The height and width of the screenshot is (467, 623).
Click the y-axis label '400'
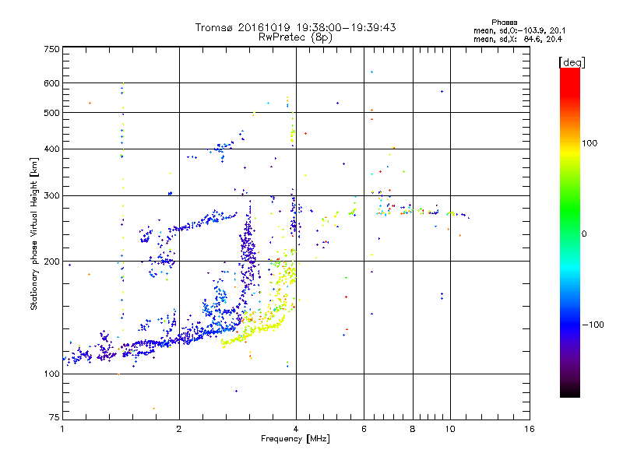point(51,149)
